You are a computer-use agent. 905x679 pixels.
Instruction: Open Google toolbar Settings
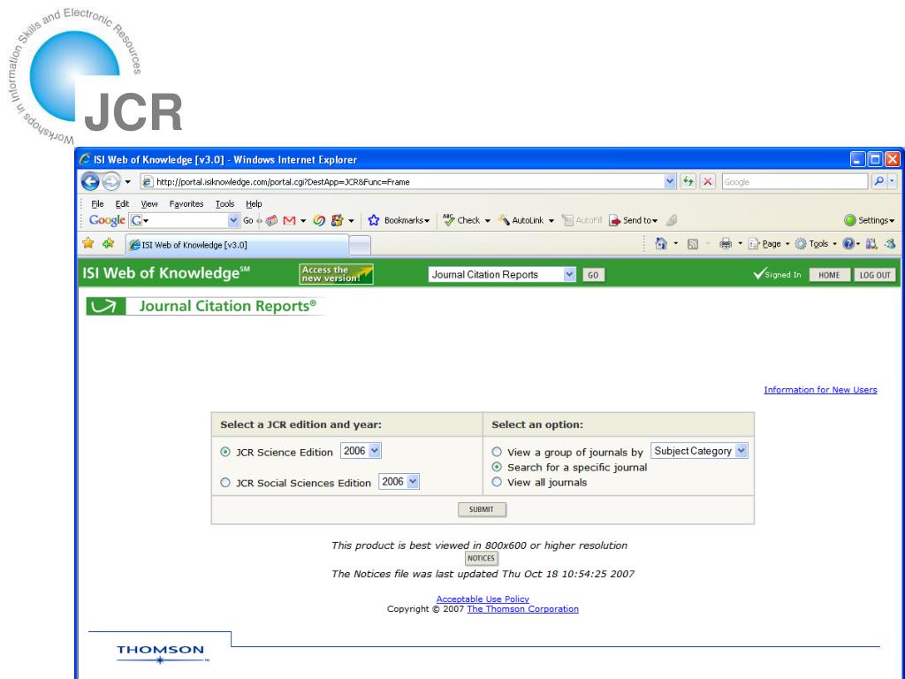click(869, 220)
